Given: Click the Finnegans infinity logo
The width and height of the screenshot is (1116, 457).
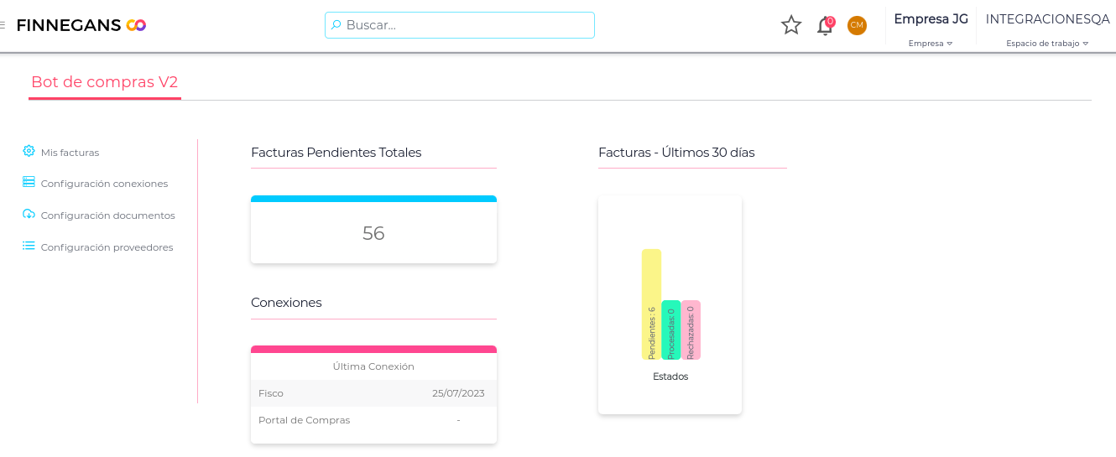Looking at the screenshot, I should (x=136, y=25).
